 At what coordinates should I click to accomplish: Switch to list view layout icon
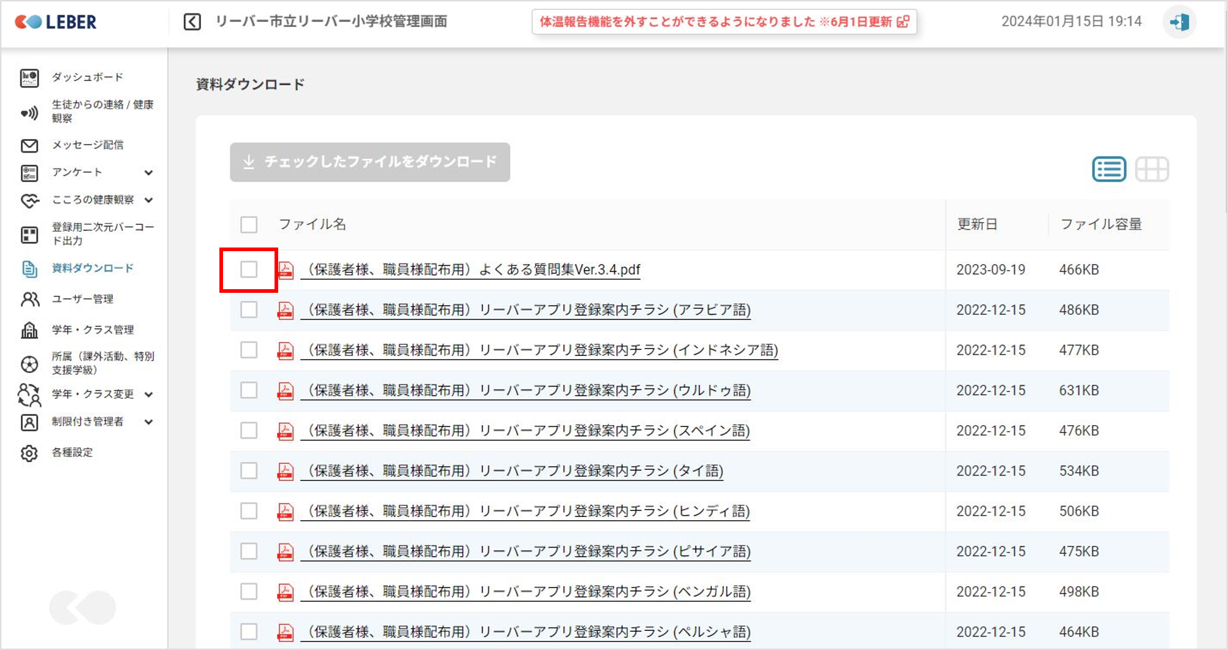(1109, 169)
